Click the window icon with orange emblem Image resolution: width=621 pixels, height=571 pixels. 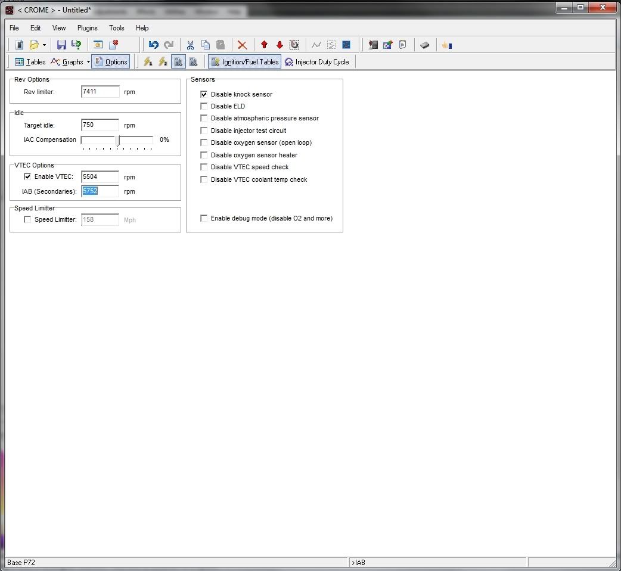click(x=98, y=45)
